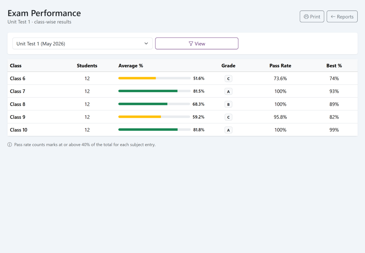
Task: Click Class 7 average progress bar
Action: (x=154, y=91)
